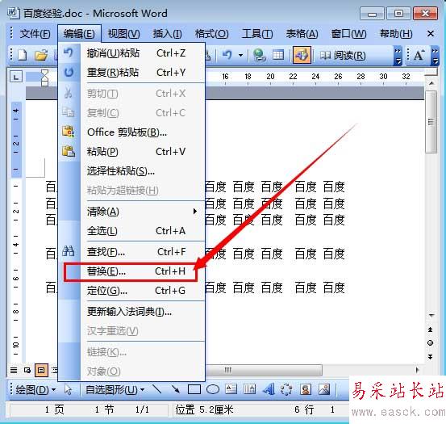Click the vertical scrollbar thumb
The image size is (446, 424).
431,122
